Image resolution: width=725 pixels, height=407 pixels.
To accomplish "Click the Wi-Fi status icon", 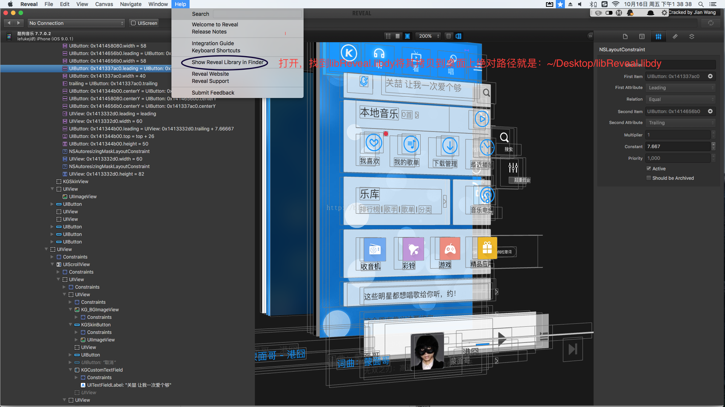I will pyautogui.click(x=615, y=4).
